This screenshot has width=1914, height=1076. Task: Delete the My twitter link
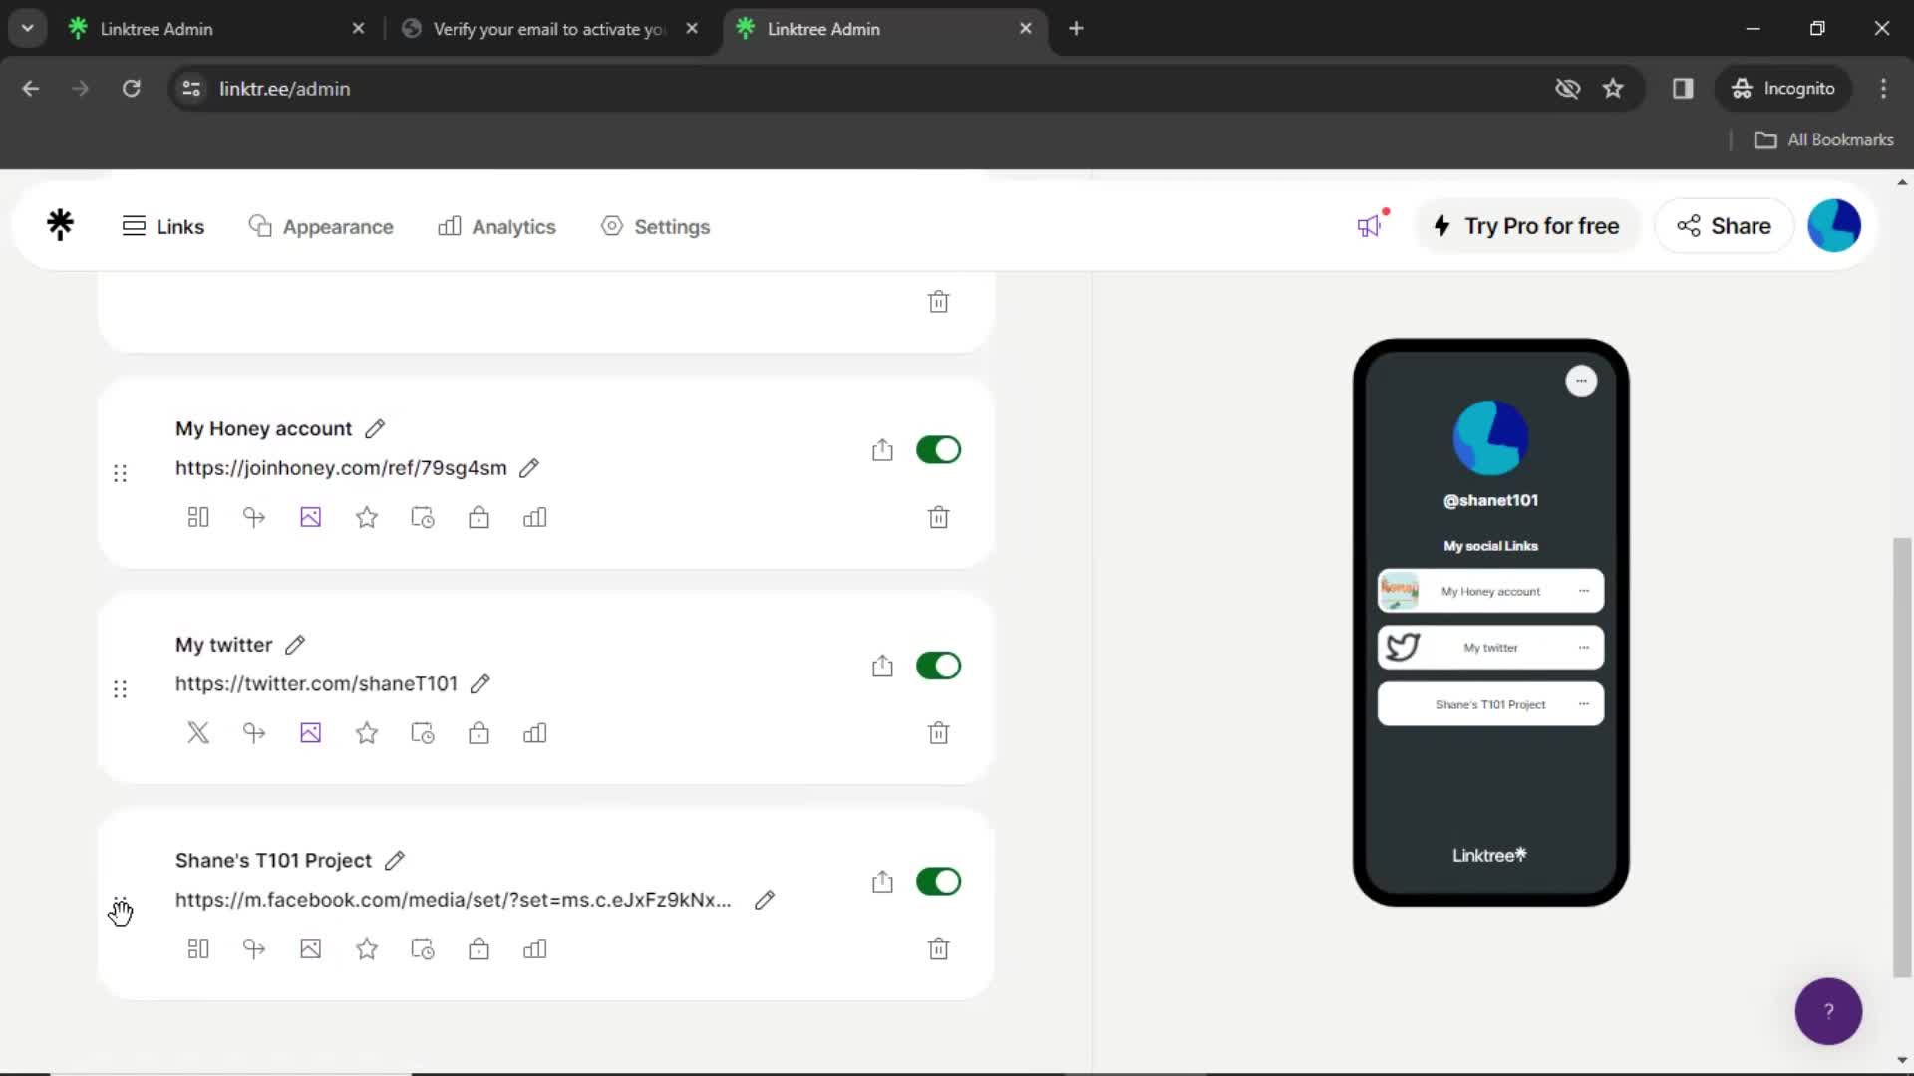click(x=938, y=733)
